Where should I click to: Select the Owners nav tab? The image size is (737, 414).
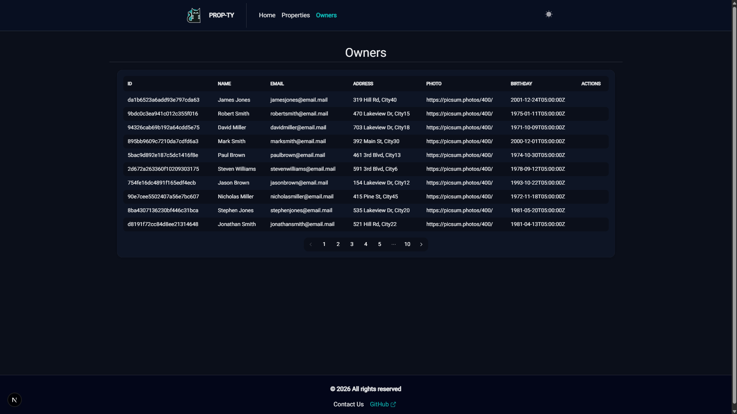point(326,15)
